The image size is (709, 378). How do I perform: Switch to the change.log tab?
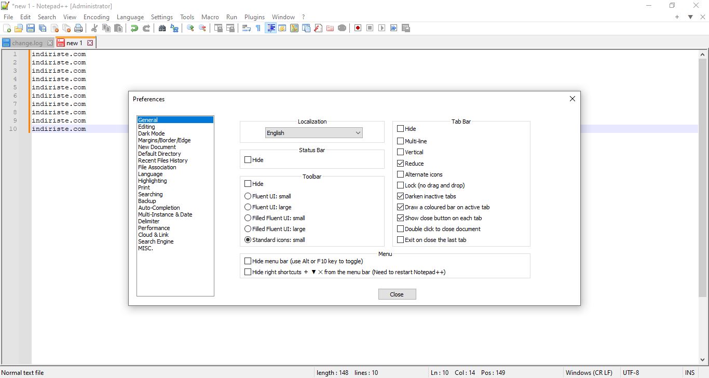click(x=27, y=43)
